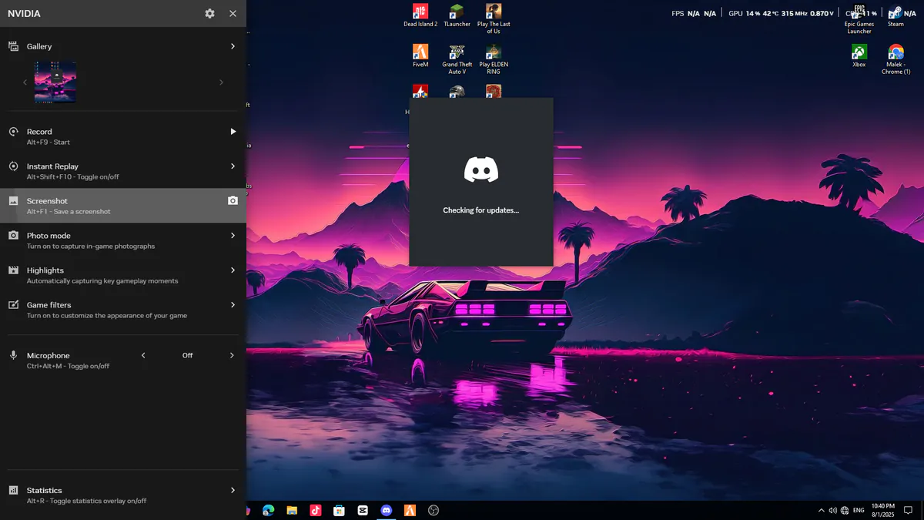Viewport: 924px width, 520px height.
Task: Open Microsoft Store from taskbar
Action: [x=339, y=510]
